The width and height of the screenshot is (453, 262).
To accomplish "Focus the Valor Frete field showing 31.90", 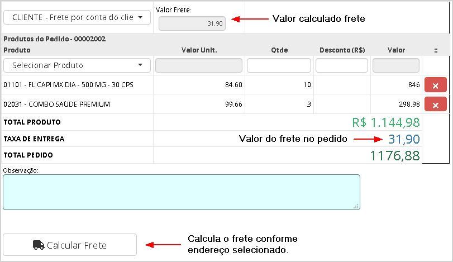I will click(x=192, y=23).
